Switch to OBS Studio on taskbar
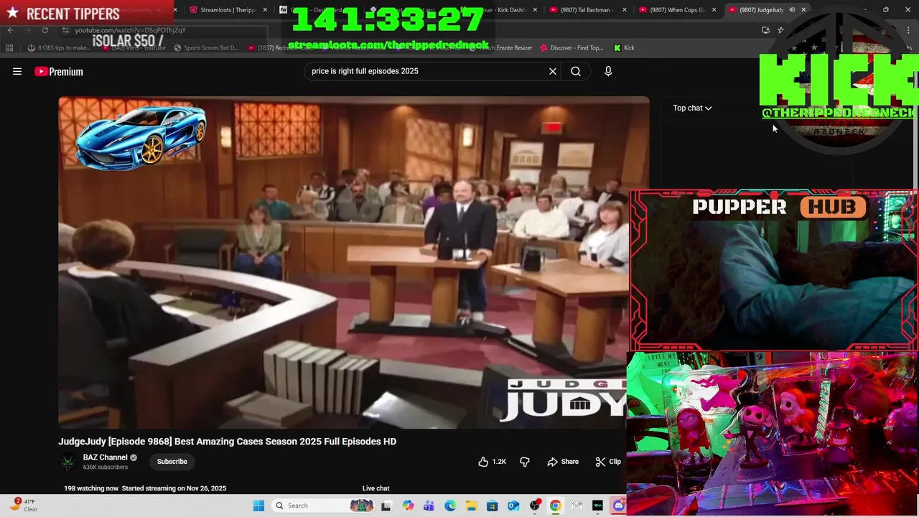 pos(535,506)
